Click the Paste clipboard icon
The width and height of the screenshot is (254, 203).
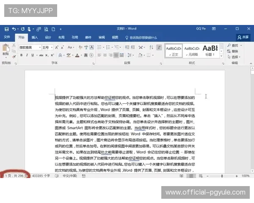click(6, 48)
